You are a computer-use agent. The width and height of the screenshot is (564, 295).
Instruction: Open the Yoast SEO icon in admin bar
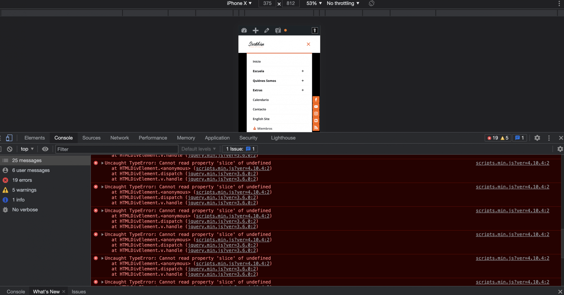[278, 30]
